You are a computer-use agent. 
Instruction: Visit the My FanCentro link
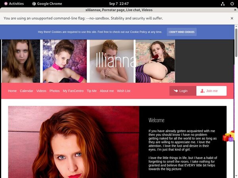point(73,91)
